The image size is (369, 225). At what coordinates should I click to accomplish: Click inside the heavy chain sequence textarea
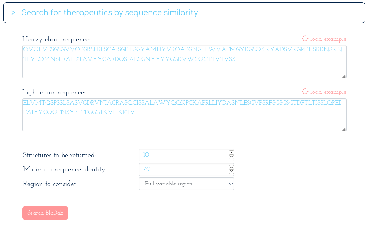(184, 62)
